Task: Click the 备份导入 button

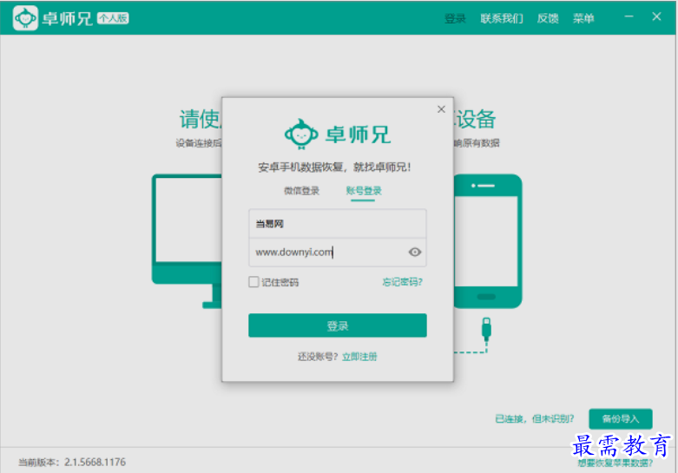Action: [x=621, y=418]
